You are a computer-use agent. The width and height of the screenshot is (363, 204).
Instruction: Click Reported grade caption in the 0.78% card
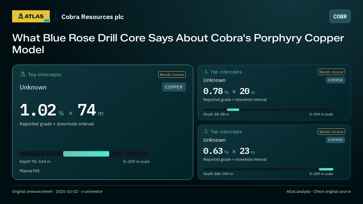[235, 100]
